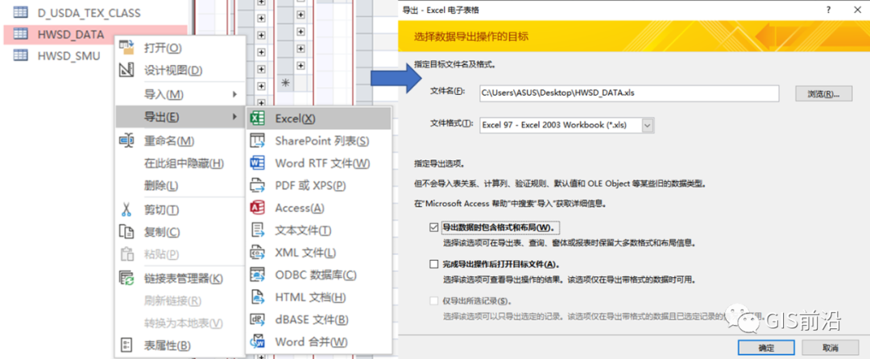
Task: Click the Table Properties (表属性) icon
Action: click(x=127, y=345)
